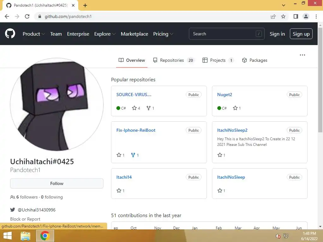
Task: View stargazers of Itachi14 repository
Action: point(120,191)
